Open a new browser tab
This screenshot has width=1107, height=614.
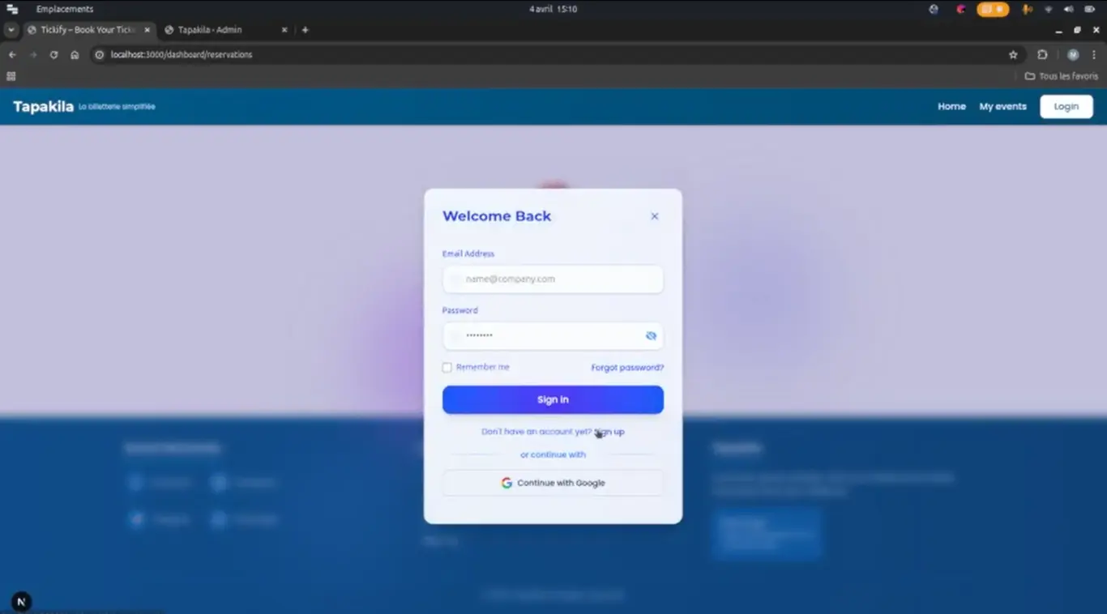point(305,30)
